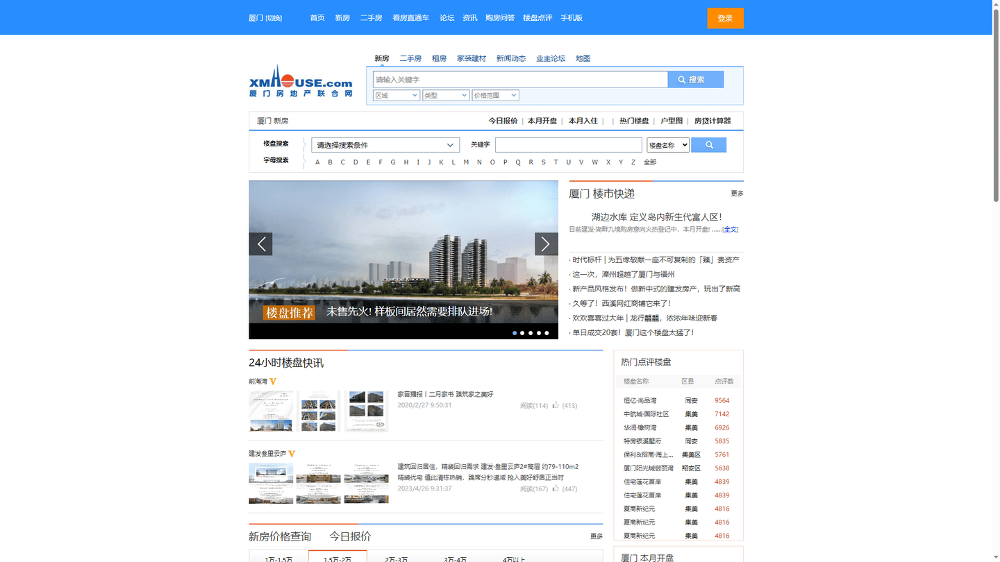Screen dimensions: 1000x562
Task: Open the 区域 dropdown under the search box
Action: 397,95
